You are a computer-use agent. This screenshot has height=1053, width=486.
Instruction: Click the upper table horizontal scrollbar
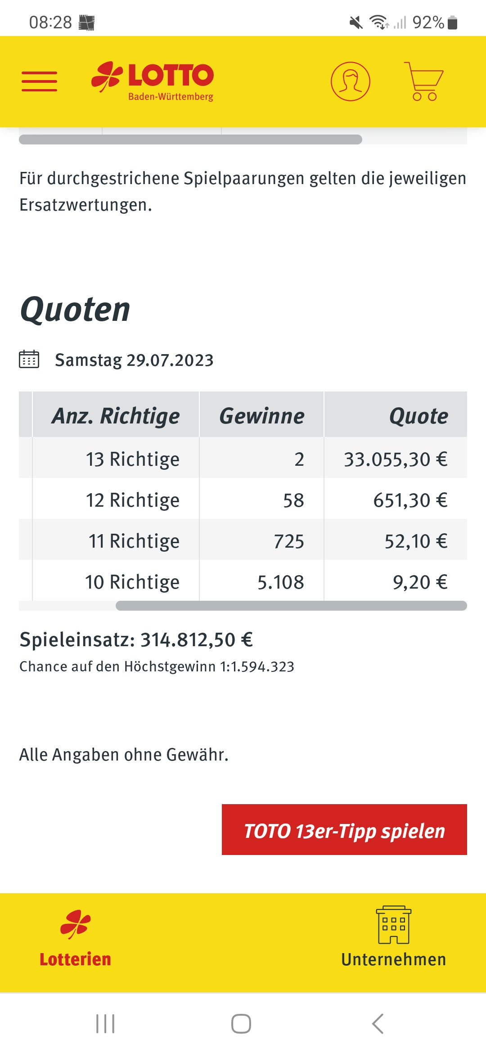[x=190, y=139]
